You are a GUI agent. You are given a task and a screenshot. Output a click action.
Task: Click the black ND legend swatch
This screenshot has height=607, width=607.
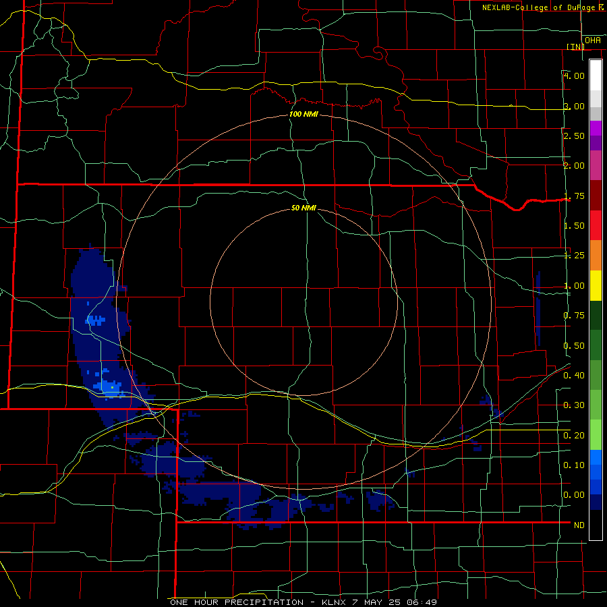click(596, 525)
